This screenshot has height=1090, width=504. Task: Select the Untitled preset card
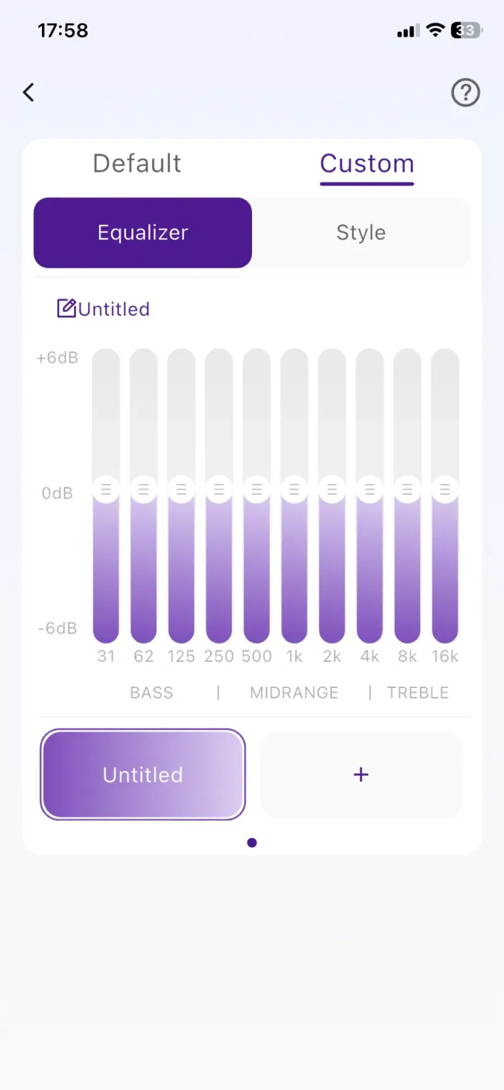tap(143, 775)
